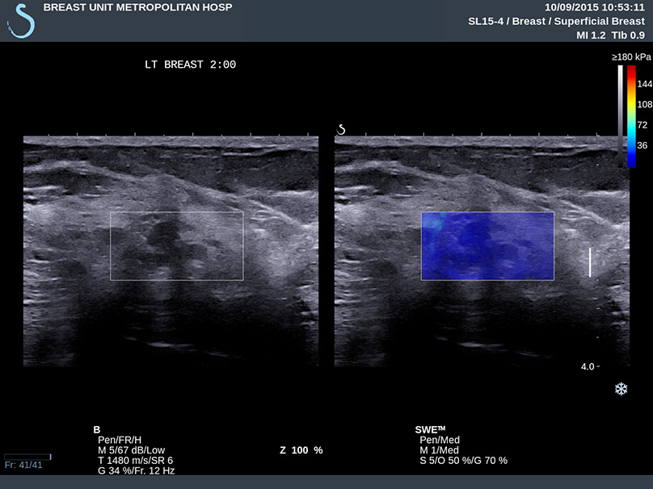Select the Fr: 41/41 frame counter
Viewport: 653px width, 489px height.
22,466
